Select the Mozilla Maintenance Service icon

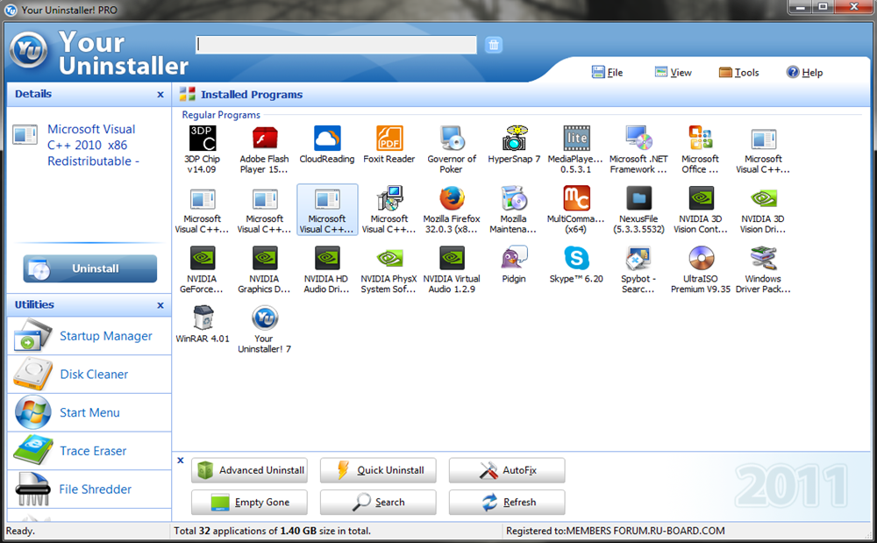point(513,198)
